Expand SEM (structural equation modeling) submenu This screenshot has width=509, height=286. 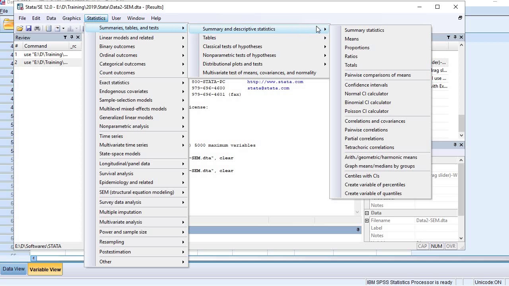point(136,192)
